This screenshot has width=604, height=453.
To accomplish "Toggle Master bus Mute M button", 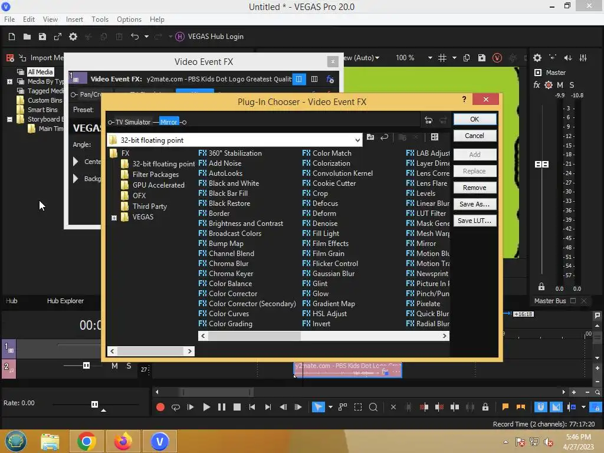I will click(x=560, y=85).
